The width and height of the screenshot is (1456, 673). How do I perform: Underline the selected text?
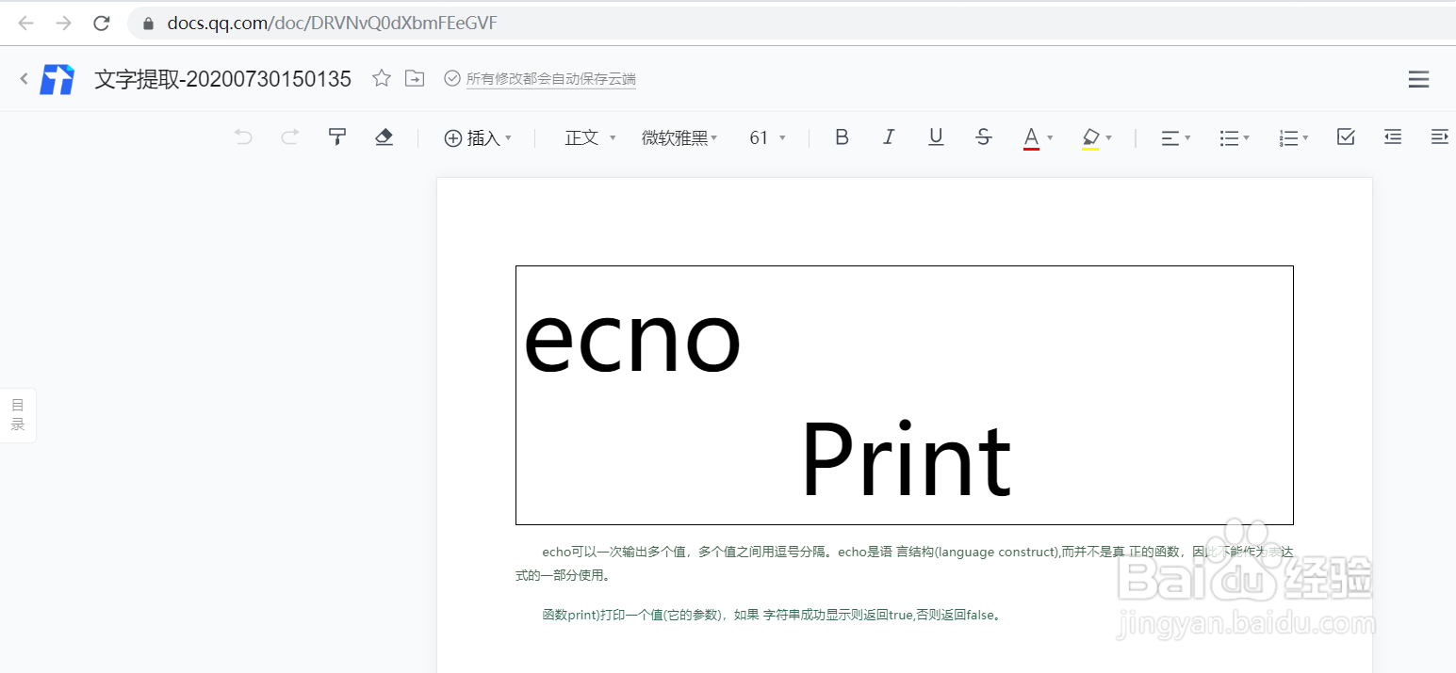point(935,137)
